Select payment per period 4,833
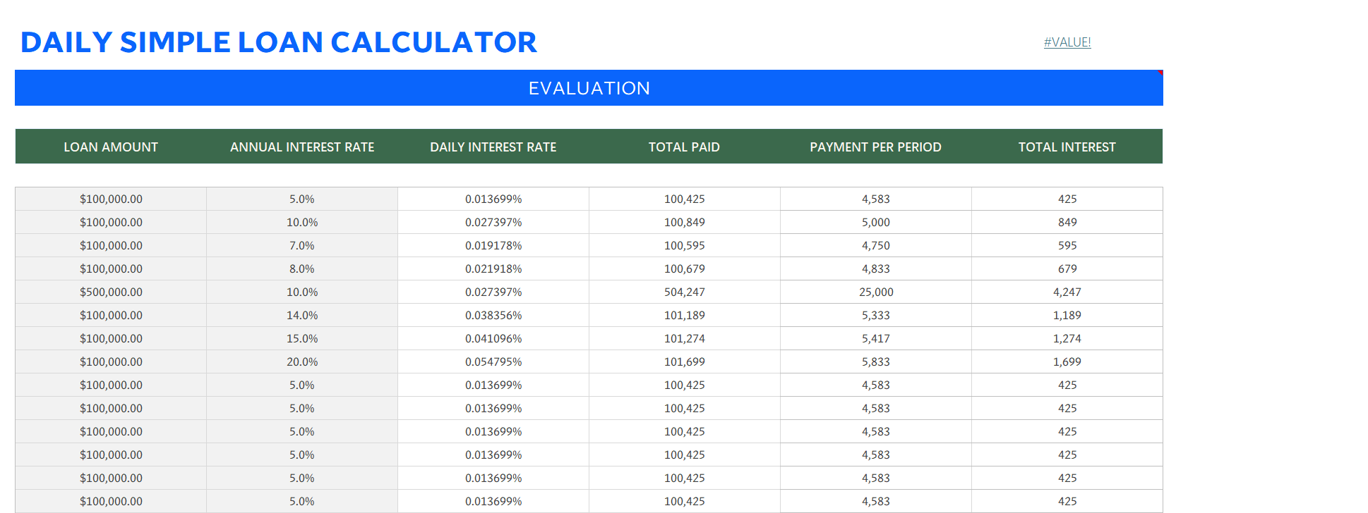This screenshot has height=513, width=1368. point(876,268)
